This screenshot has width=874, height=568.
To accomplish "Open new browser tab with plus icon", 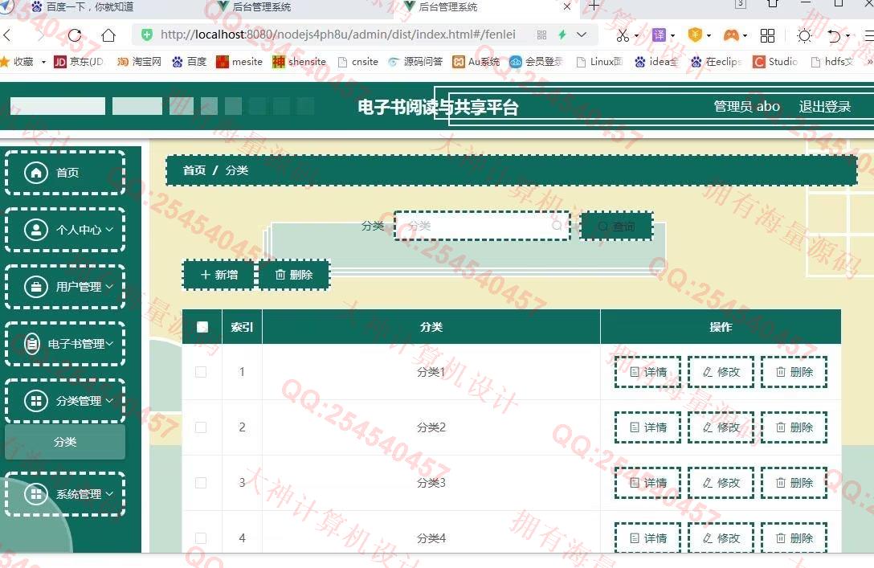I will tap(594, 6).
